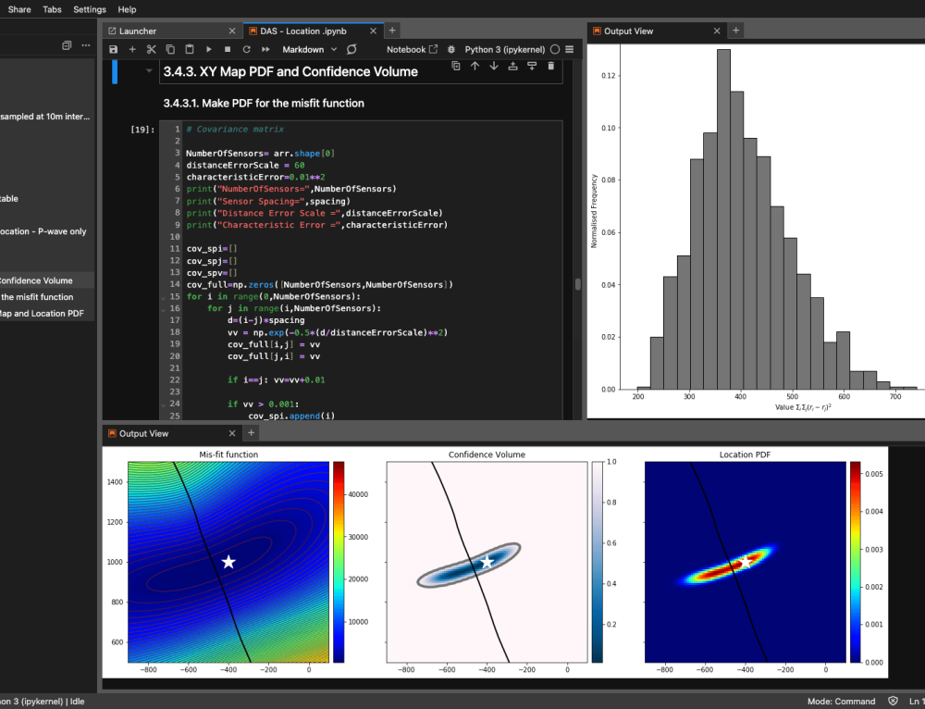The width and height of the screenshot is (925, 709).
Task: Restart kernel and run all cells
Action: [x=265, y=49]
